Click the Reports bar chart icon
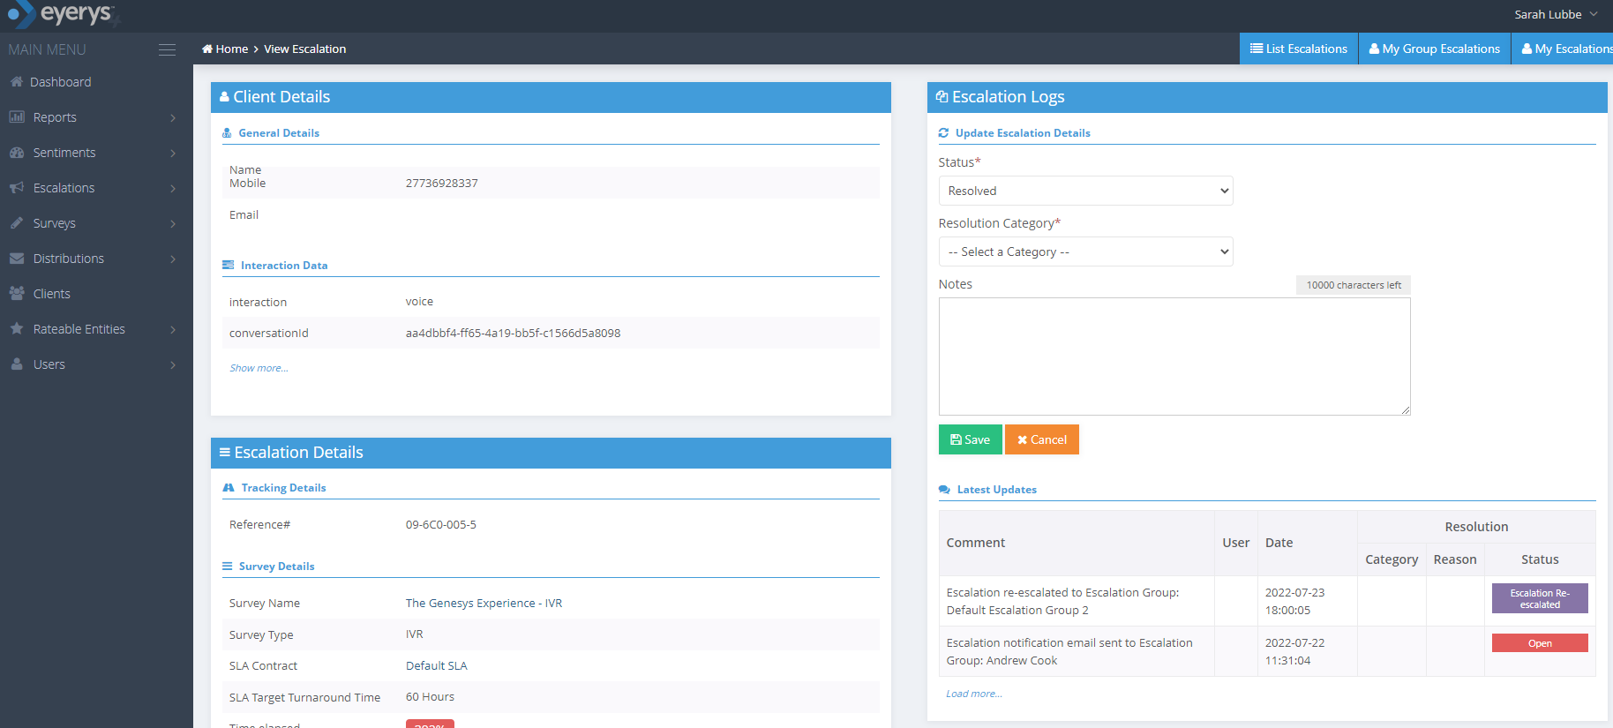The height and width of the screenshot is (728, 1613). click(x=17, y=117)
